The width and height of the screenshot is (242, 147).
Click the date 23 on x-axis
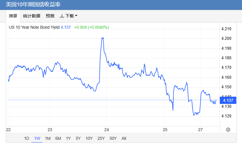point(50,130)
